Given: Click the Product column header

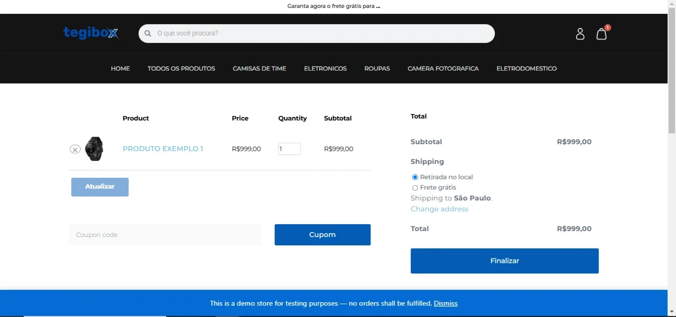Looking at the screenshot, I should point(136,119).
